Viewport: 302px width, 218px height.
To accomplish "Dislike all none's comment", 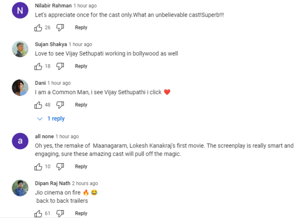I will point(60,167).
